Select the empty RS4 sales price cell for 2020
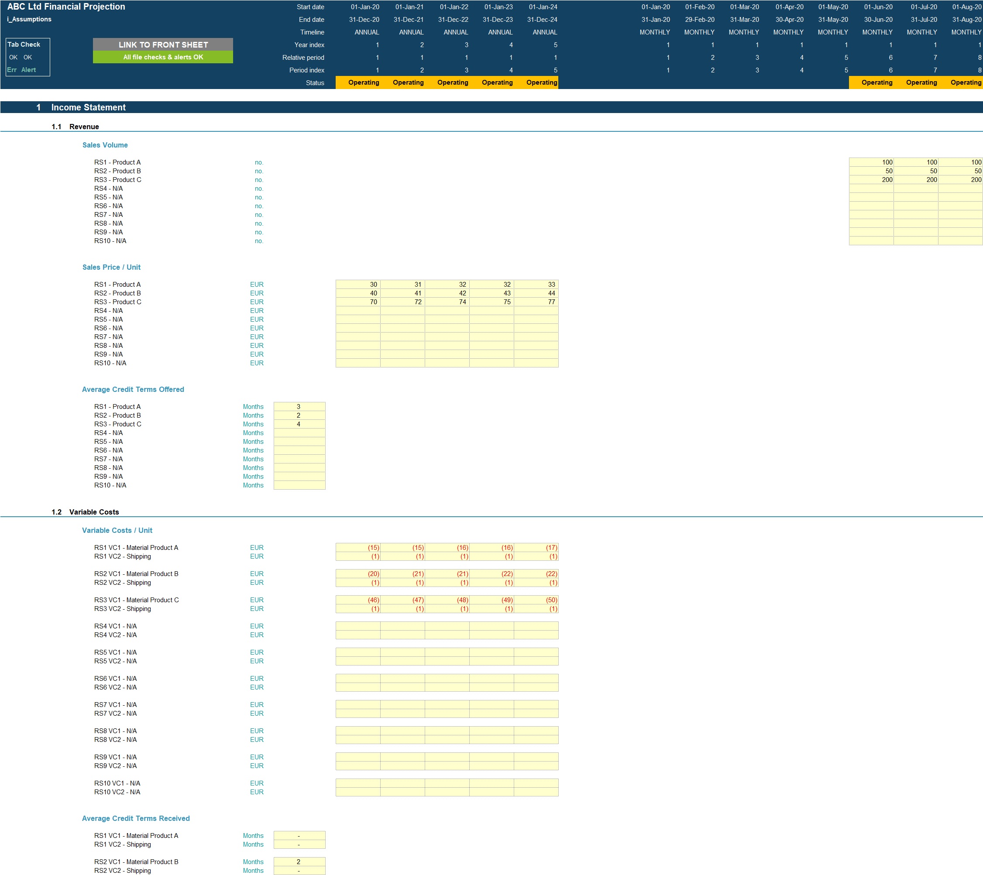Screen dimensions: 983x875 coord(358,311)
